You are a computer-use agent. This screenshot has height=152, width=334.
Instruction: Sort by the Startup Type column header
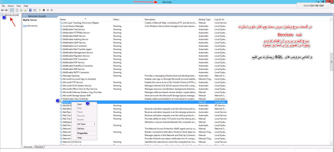pyautogui.click(x=205, y=19)
